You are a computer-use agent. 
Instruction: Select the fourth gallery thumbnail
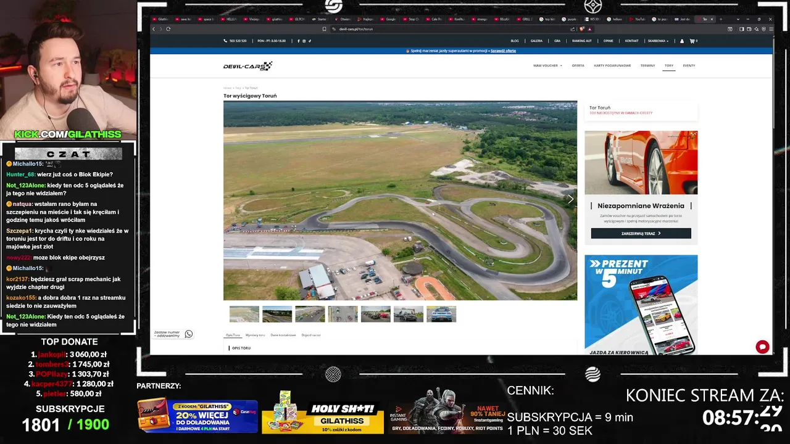[343, 314]
